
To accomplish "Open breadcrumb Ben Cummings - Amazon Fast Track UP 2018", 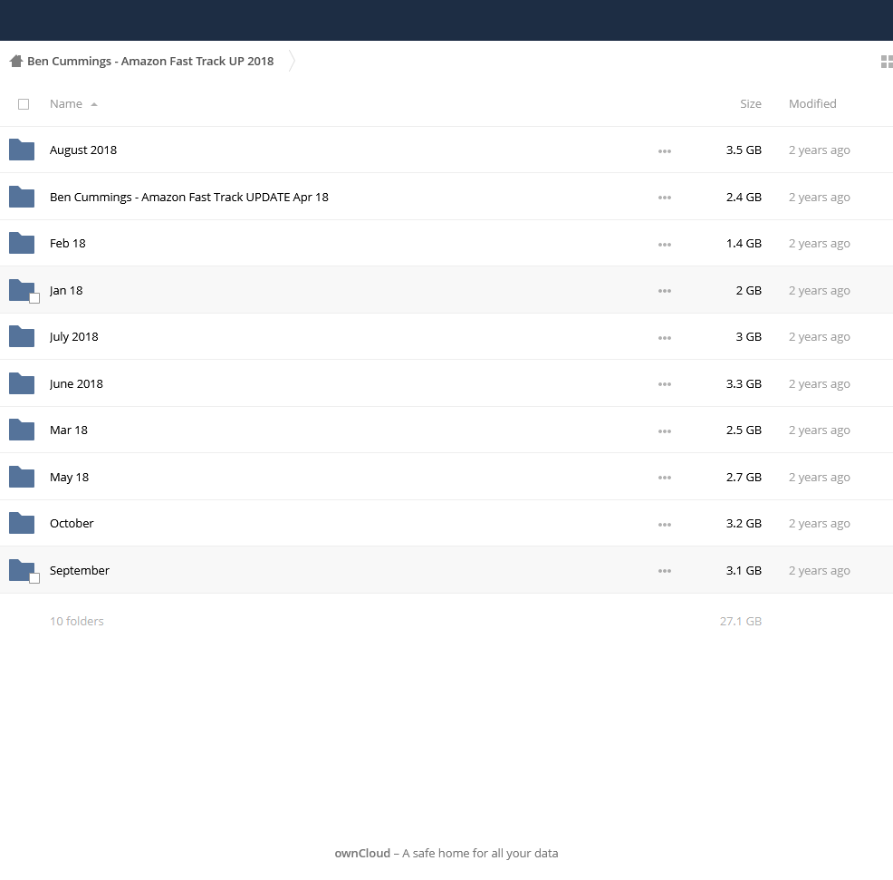I will pos(150,61).
